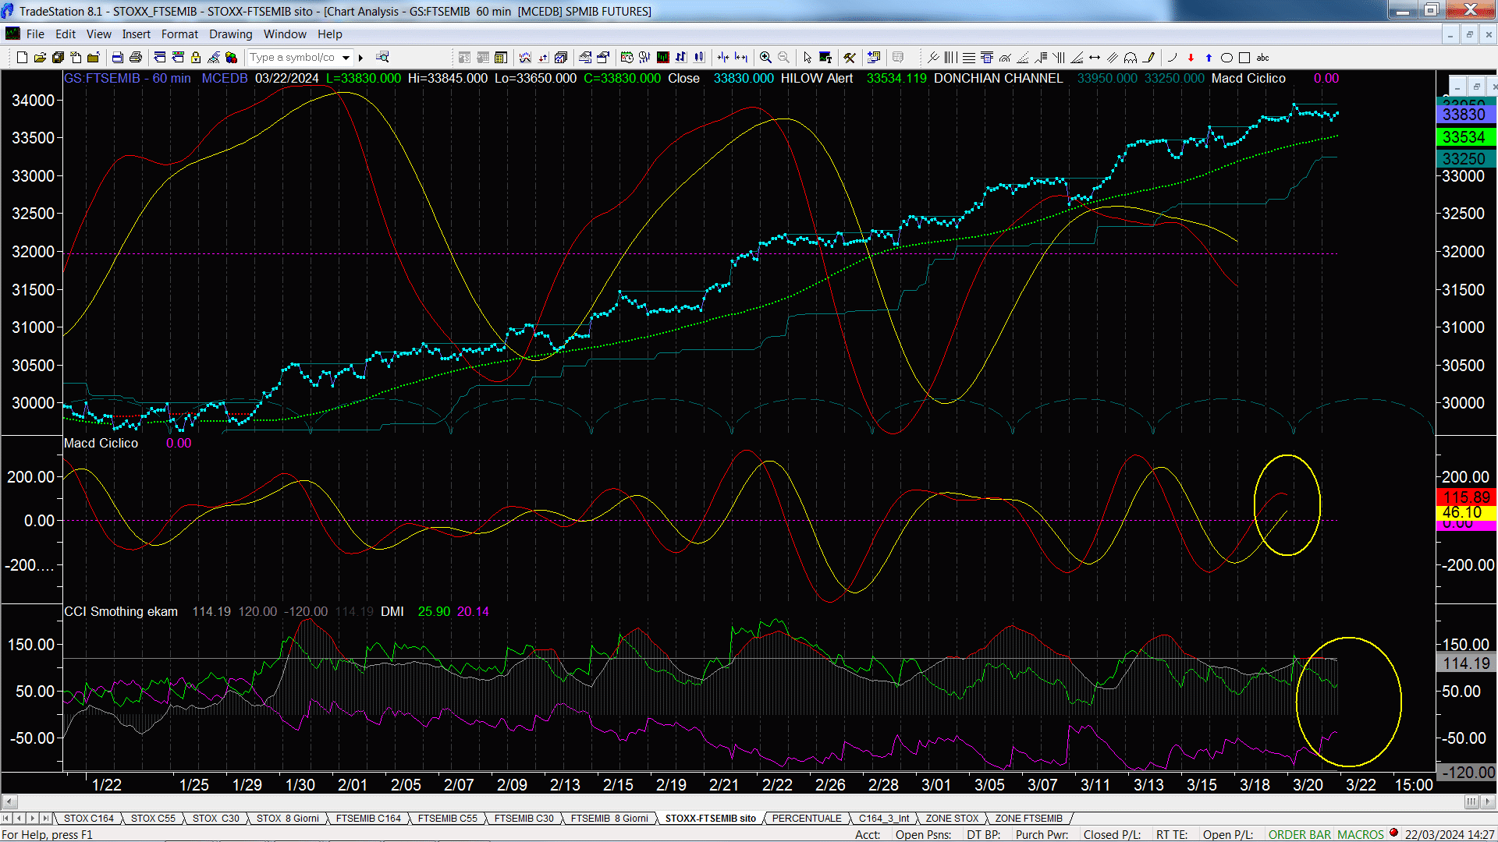Image resolution: width=1498 pixels, height=842 pixels.
Task: Select the Andrews pitchfork drawing tool
Action: 933,57
